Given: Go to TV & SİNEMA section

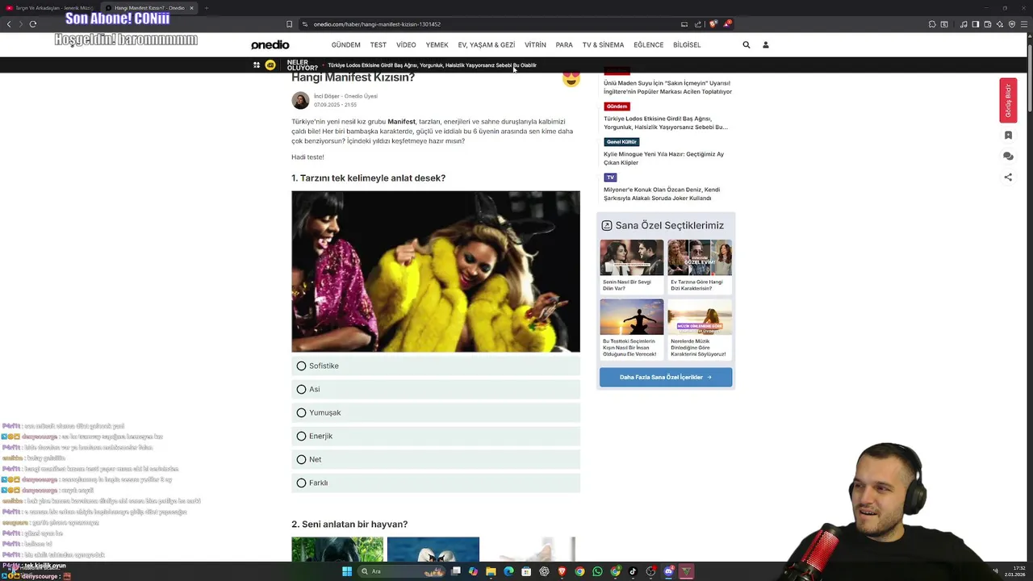Looking at the screenshot, I should [603, 45].
